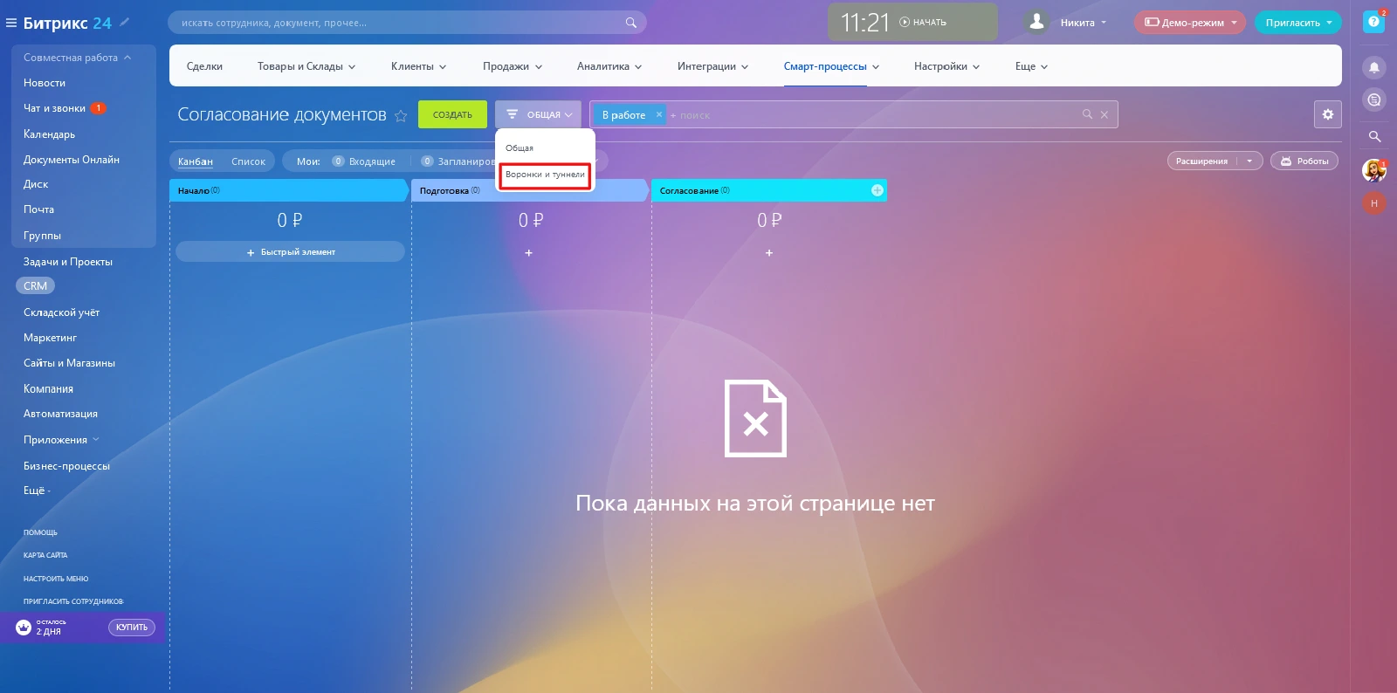Start the workday with Начать
The image size is (1397, 693).
[924, 23]
